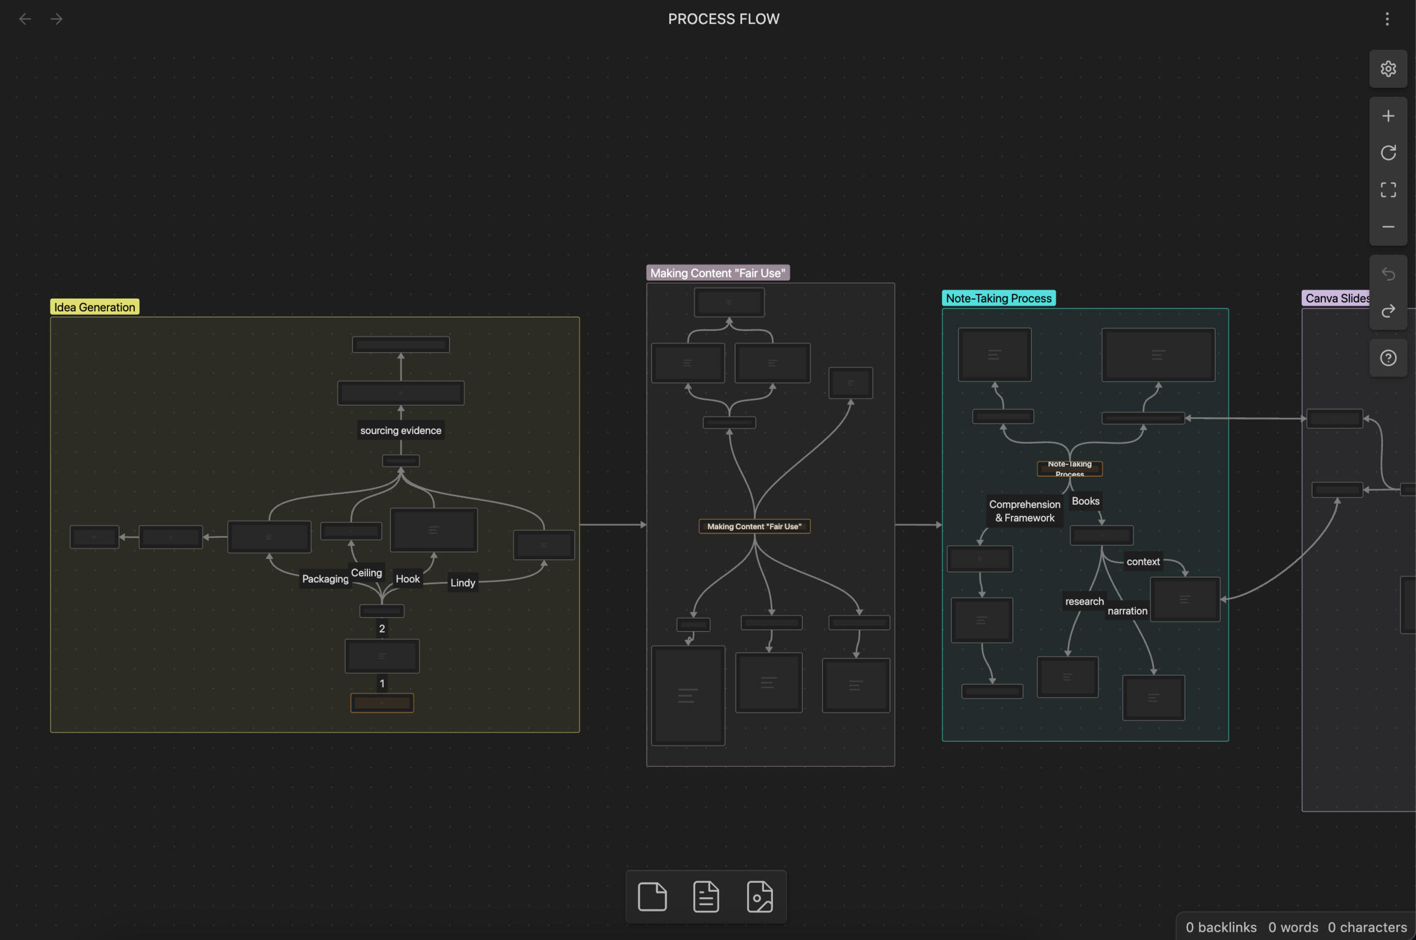The height and width of the screenshot is (940, 1416).
Task: Click the Making Content "Fair Use" group label
Action: pos(717,273)
